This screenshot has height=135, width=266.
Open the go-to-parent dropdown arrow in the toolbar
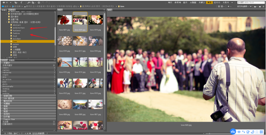coord(11,3)
